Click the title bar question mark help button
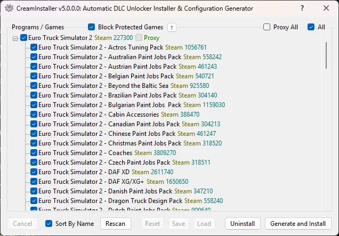The width and height of the screenshot is (339, 236). click(x=303, y=8)
